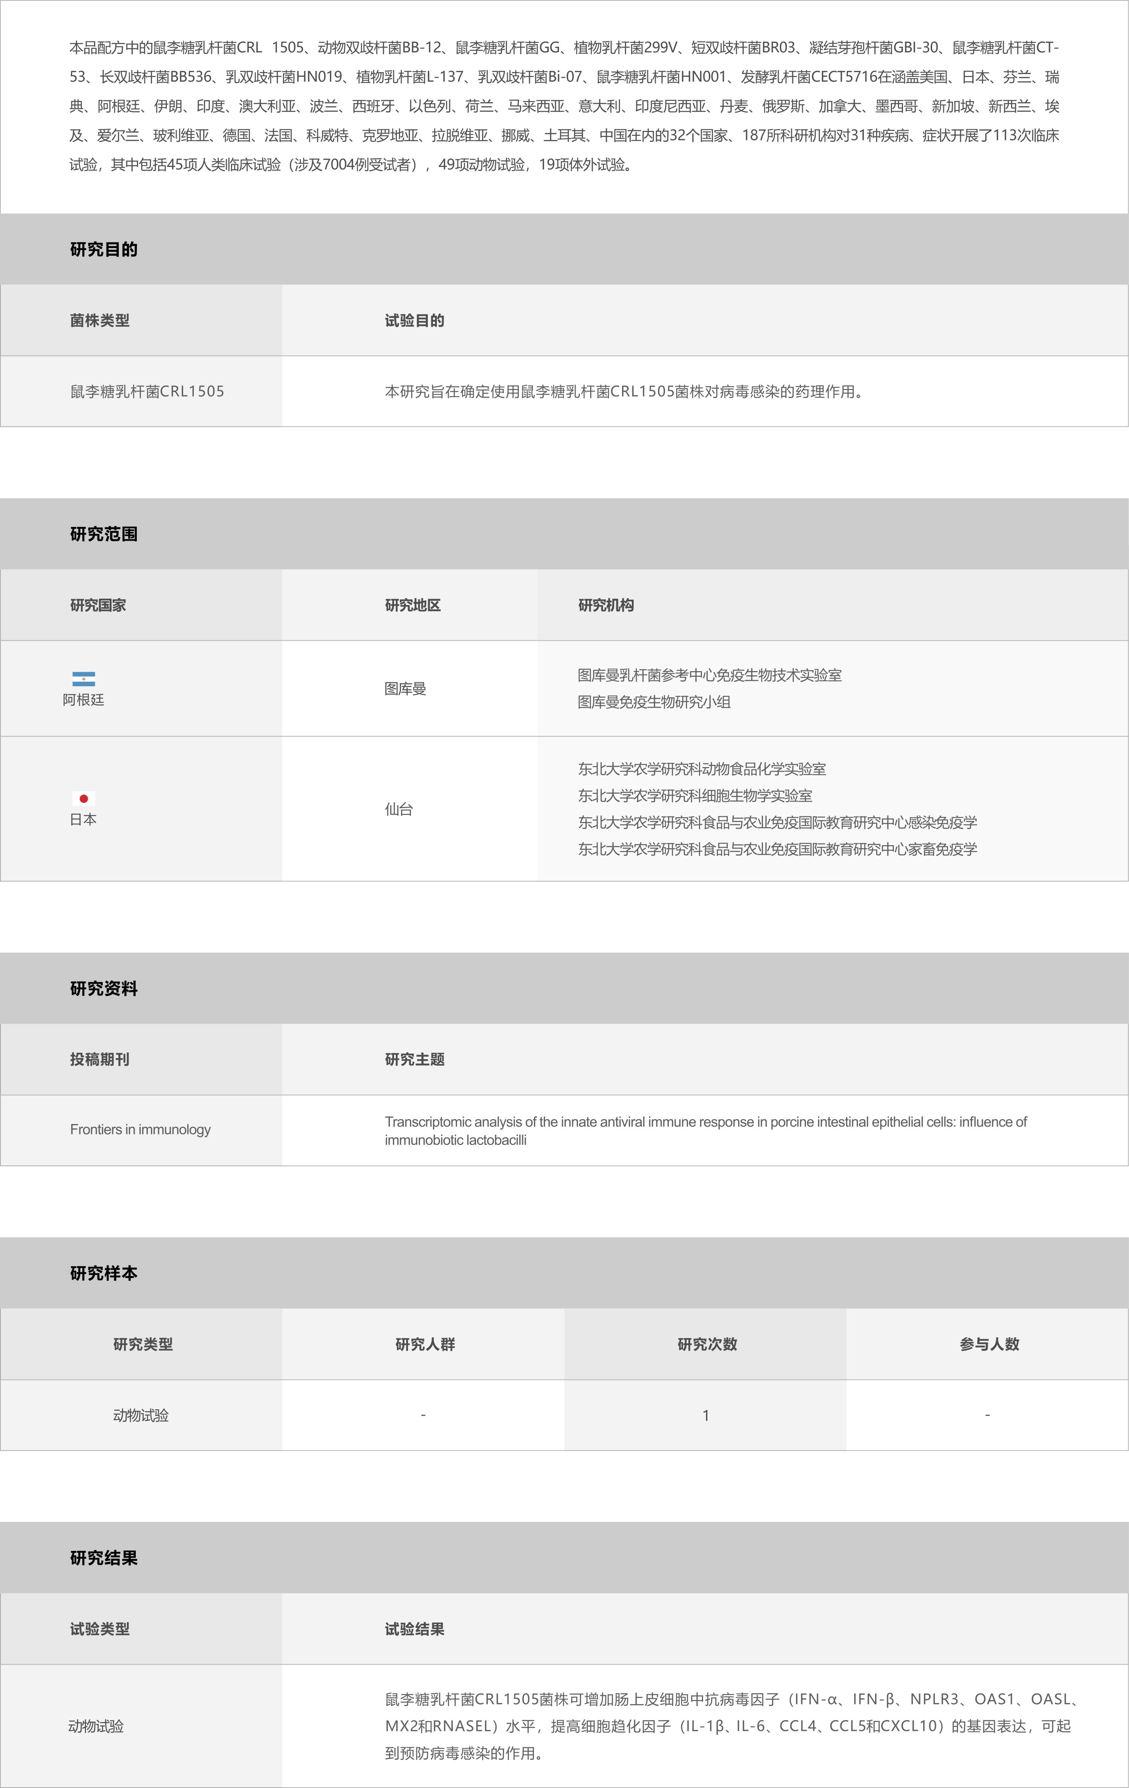Click the study count value 1
The height and width of the screenshot is (1788, 1129).
click(x=706, y=1415)
